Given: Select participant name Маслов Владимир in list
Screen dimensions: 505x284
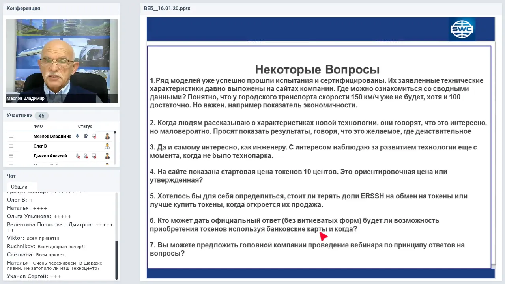Looking at the screenshot, I should pos(52,136).
